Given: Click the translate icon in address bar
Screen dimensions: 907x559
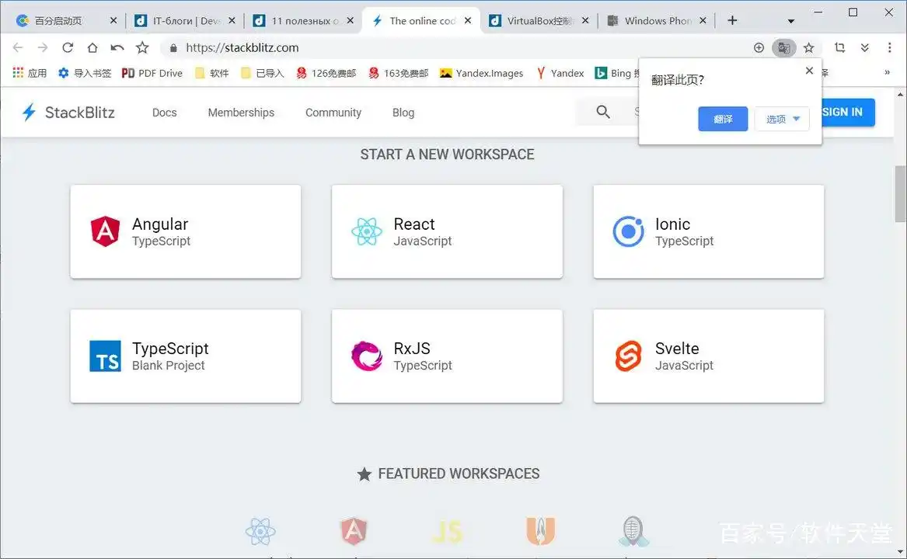Looking at the screenshot, I should coord(783,48).
